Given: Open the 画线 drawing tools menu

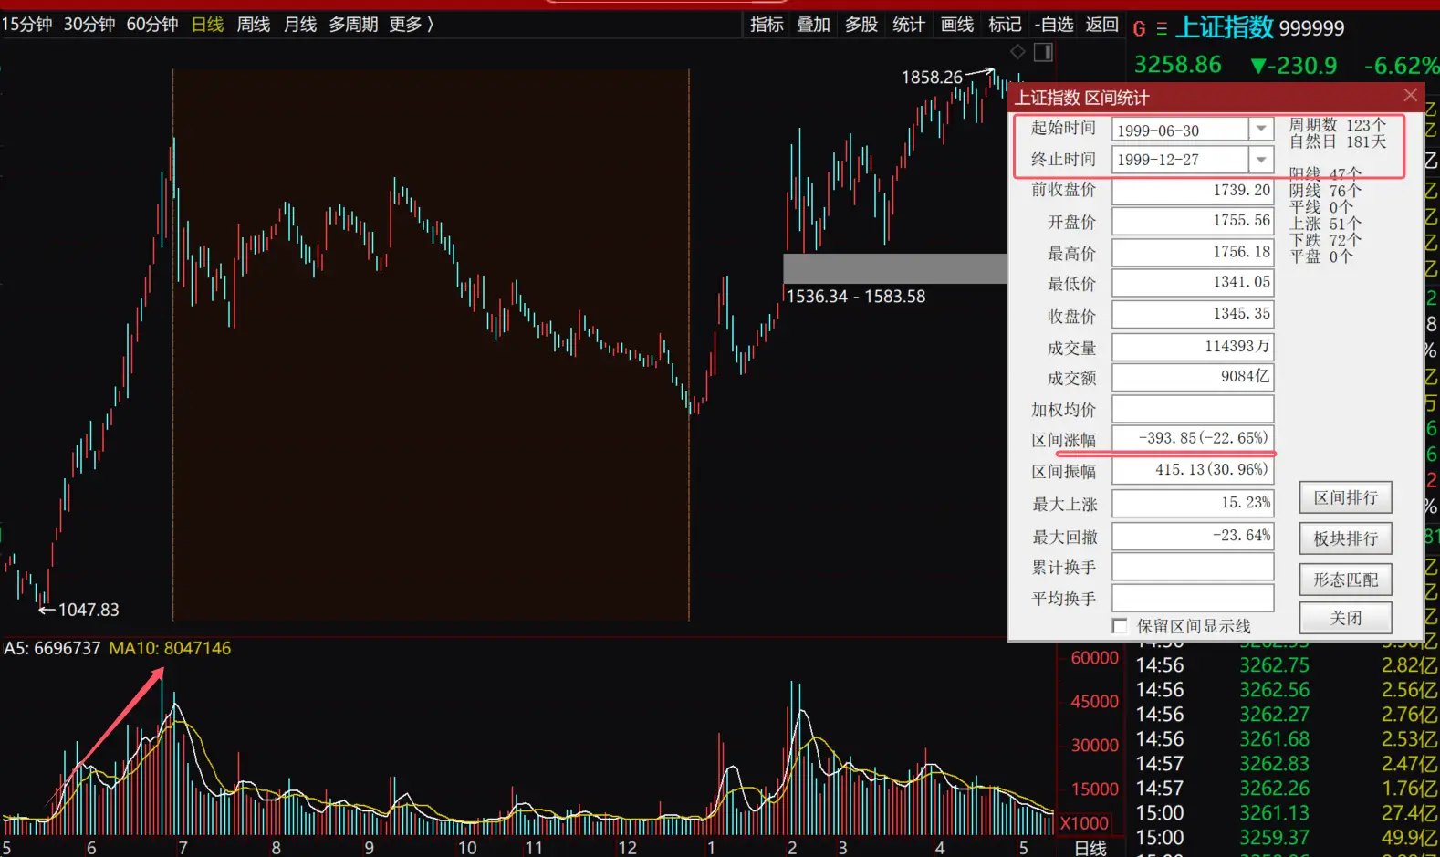Looking at the screenshot, I should pos(957,25).
